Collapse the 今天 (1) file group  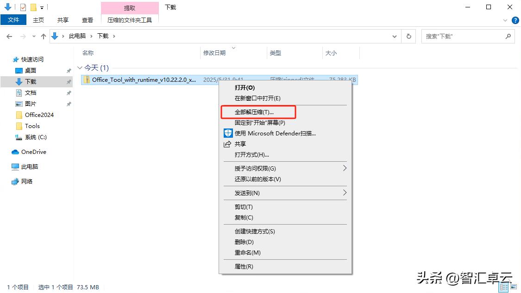tap(81, 67)
